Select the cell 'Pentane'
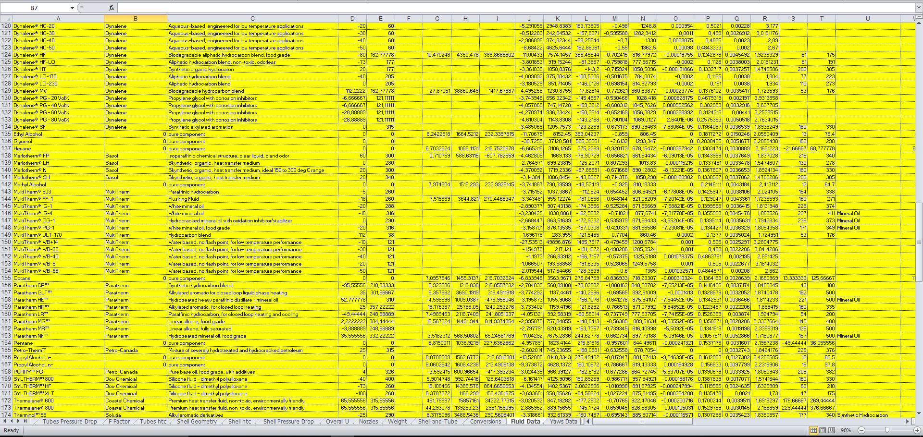Screen dimensions: 923x437 (58, 343)
